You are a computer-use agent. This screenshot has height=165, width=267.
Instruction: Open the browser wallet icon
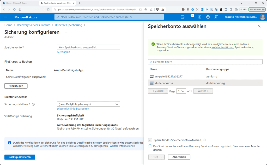[x=236, y=10]
